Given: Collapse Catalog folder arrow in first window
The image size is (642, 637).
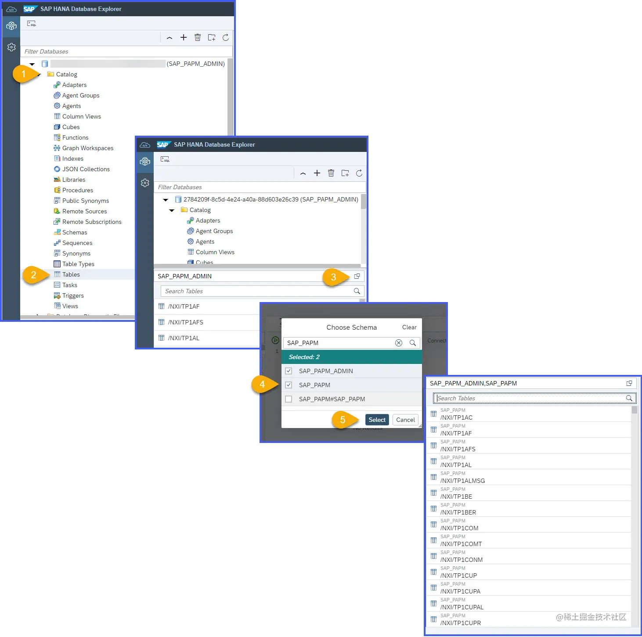Looking at the screenshot, I should [x=39, y=75].
